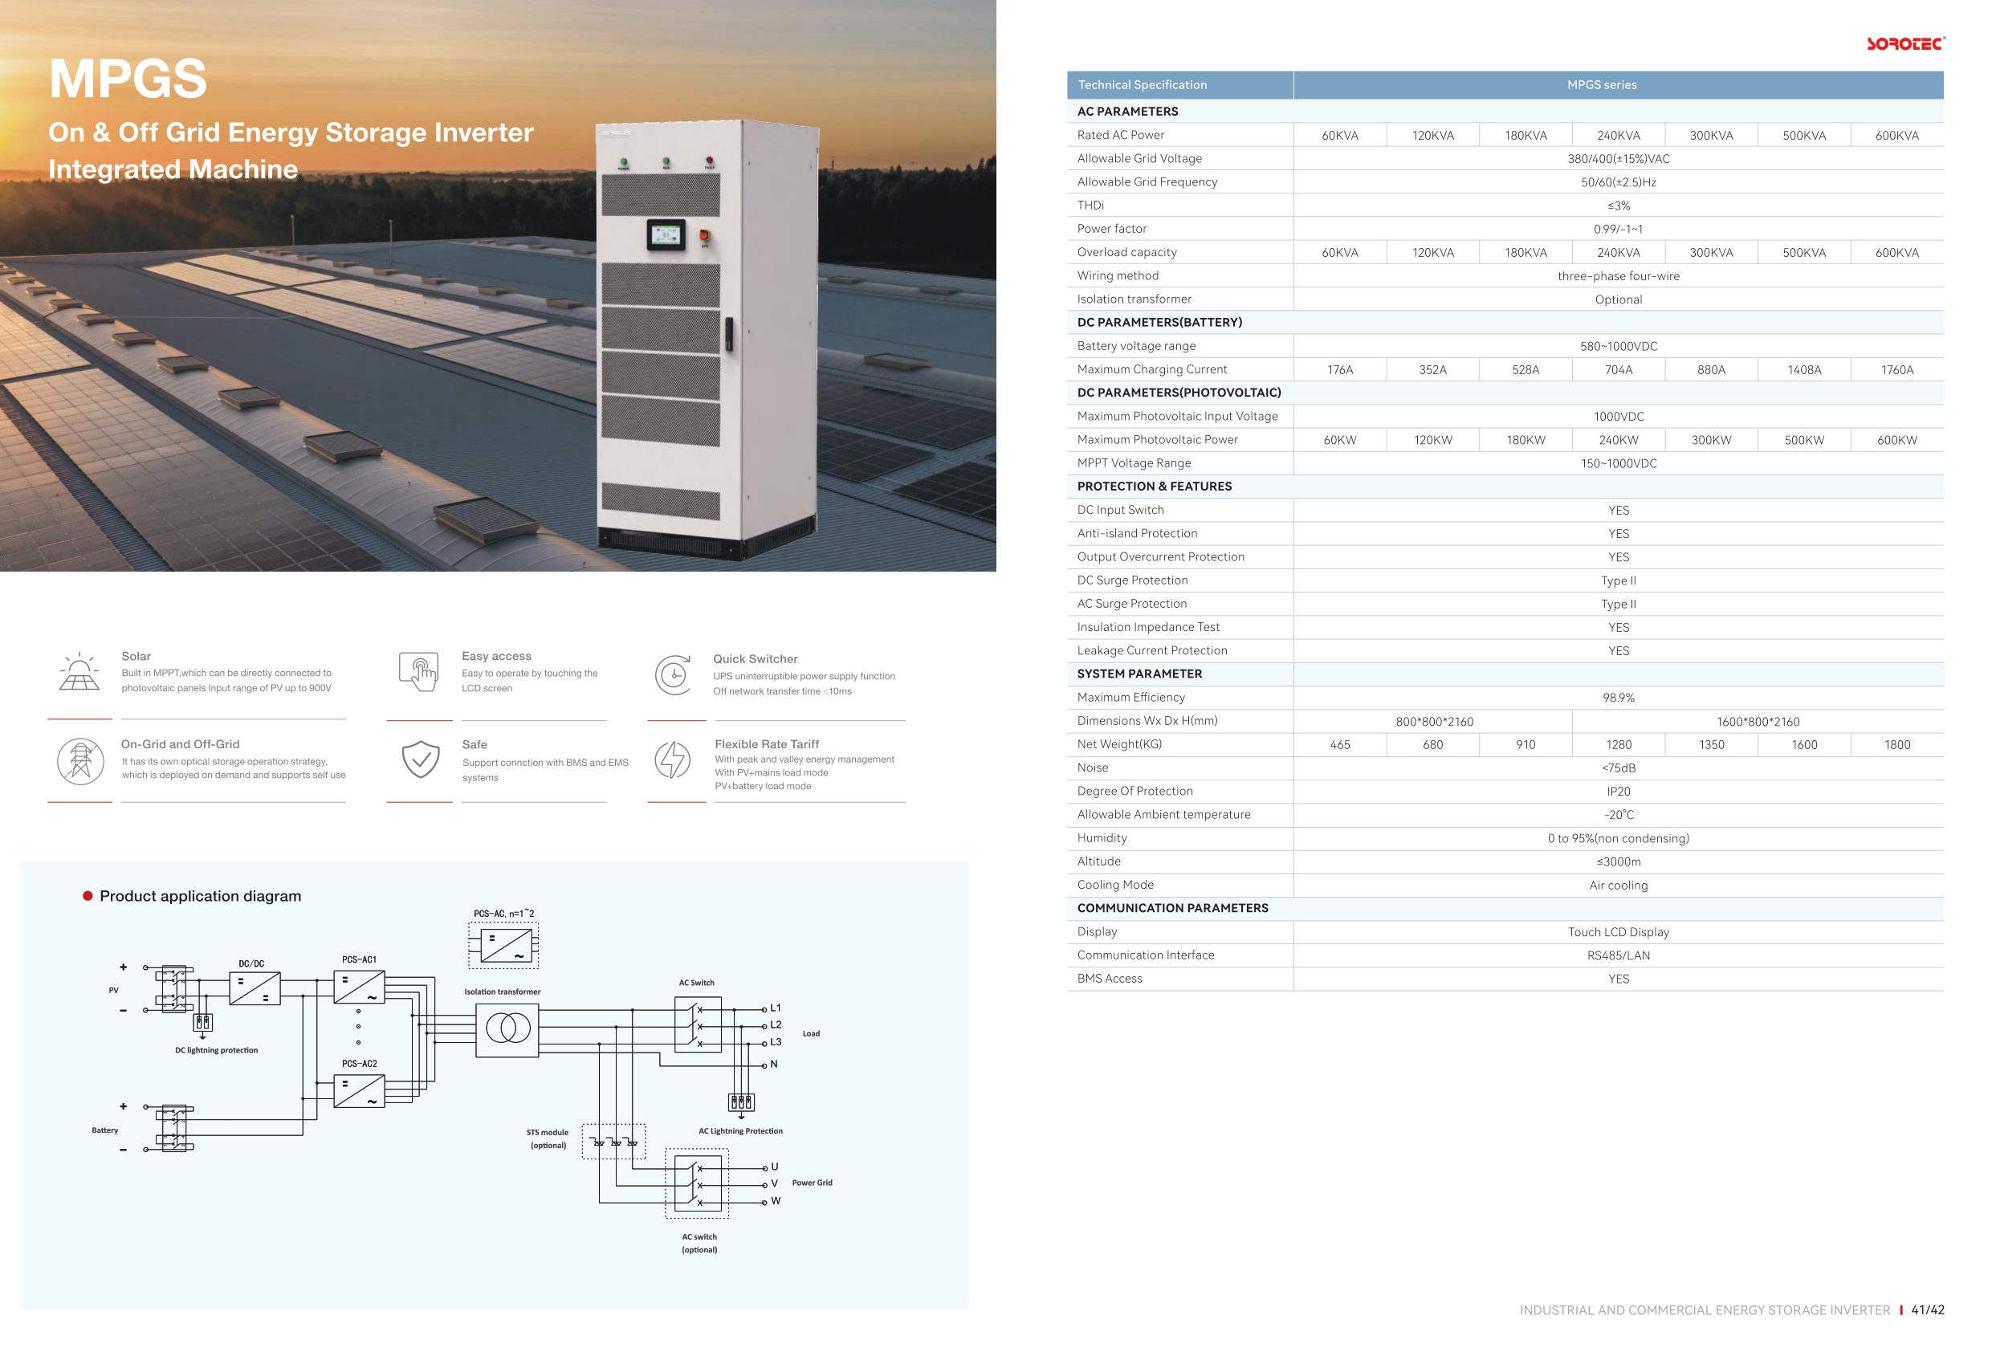
Task: Click the red emergency stop button on cabinet
Action: tap(705, 236)
